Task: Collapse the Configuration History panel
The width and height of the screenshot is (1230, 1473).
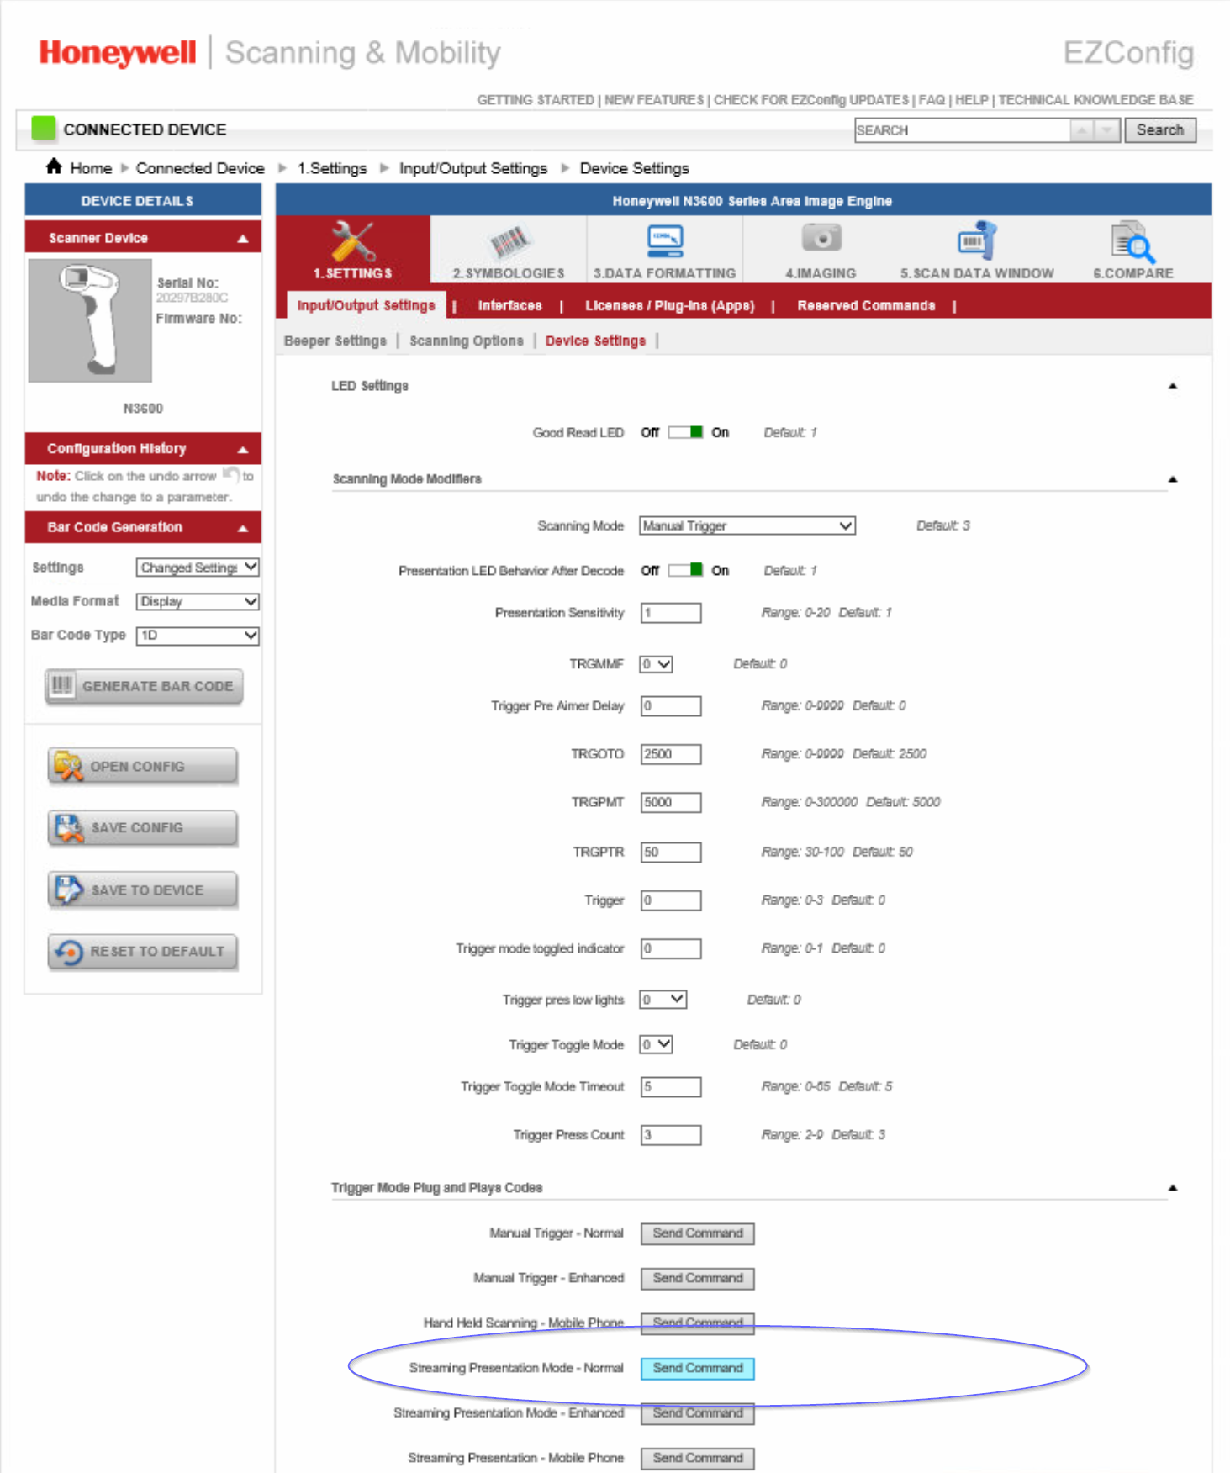Action: tap(243, 449)
